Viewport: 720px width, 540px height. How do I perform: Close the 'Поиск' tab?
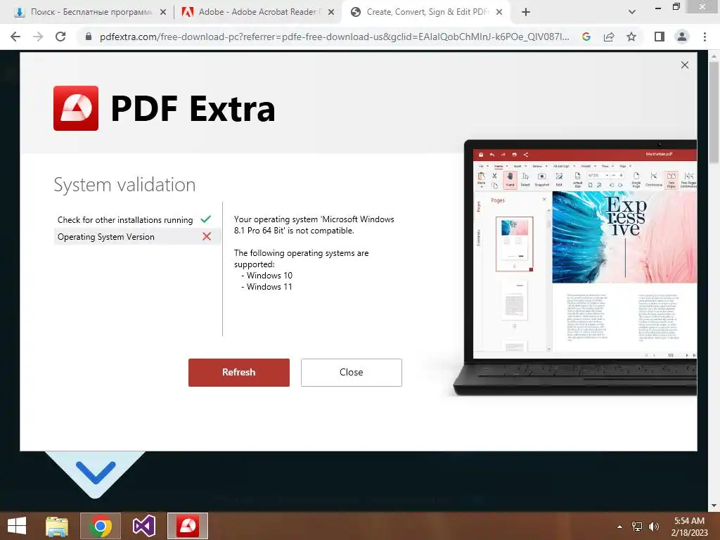click(x=162, y=13)
